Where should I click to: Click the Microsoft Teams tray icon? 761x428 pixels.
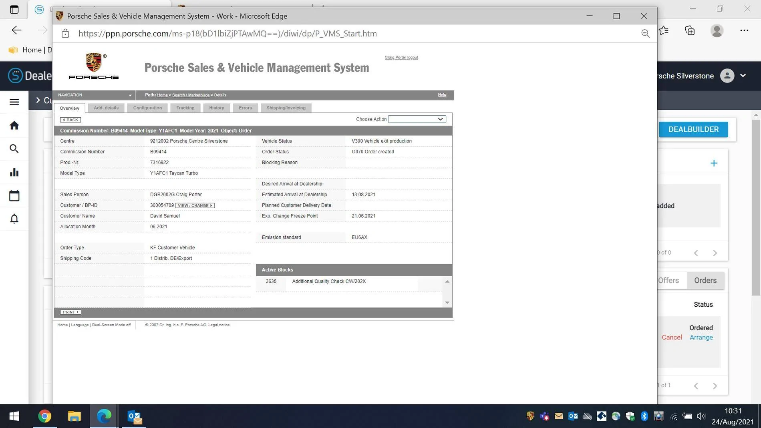[x=544, y=416]
